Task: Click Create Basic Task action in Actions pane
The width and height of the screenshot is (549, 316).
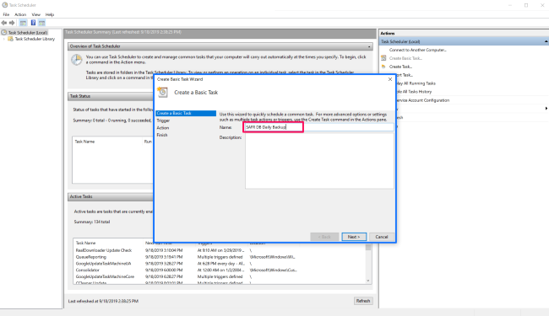Action: click(405, 58)
